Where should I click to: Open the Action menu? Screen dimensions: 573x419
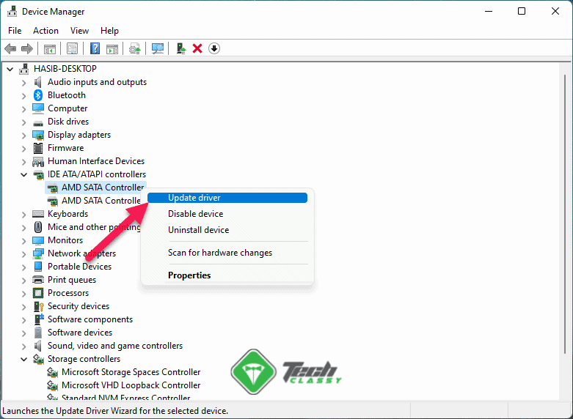pyautogui.click(x=45, y=31)
